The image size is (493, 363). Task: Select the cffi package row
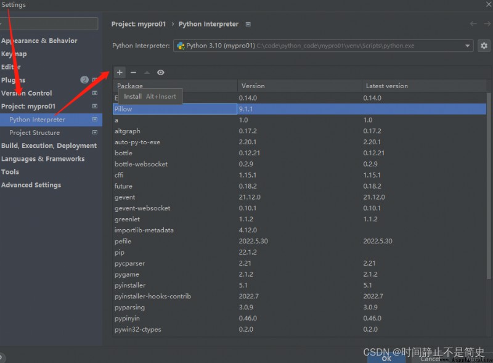299,175
